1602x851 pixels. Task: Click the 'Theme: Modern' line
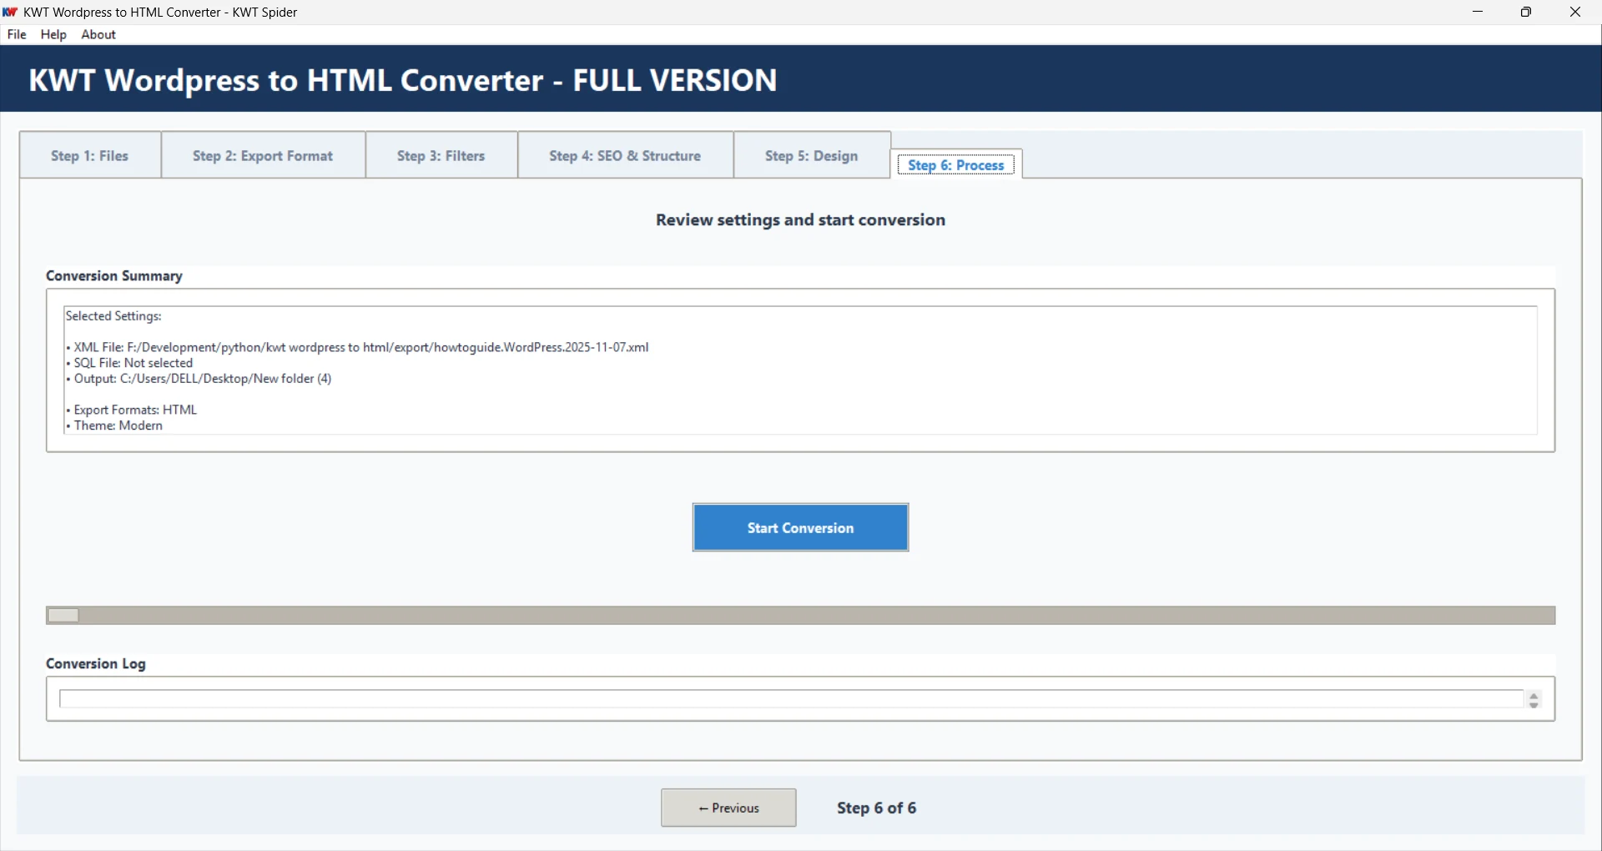(x=114, y=425)
